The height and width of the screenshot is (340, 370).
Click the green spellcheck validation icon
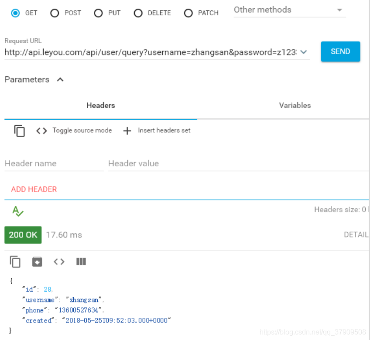tap(18, 211)
